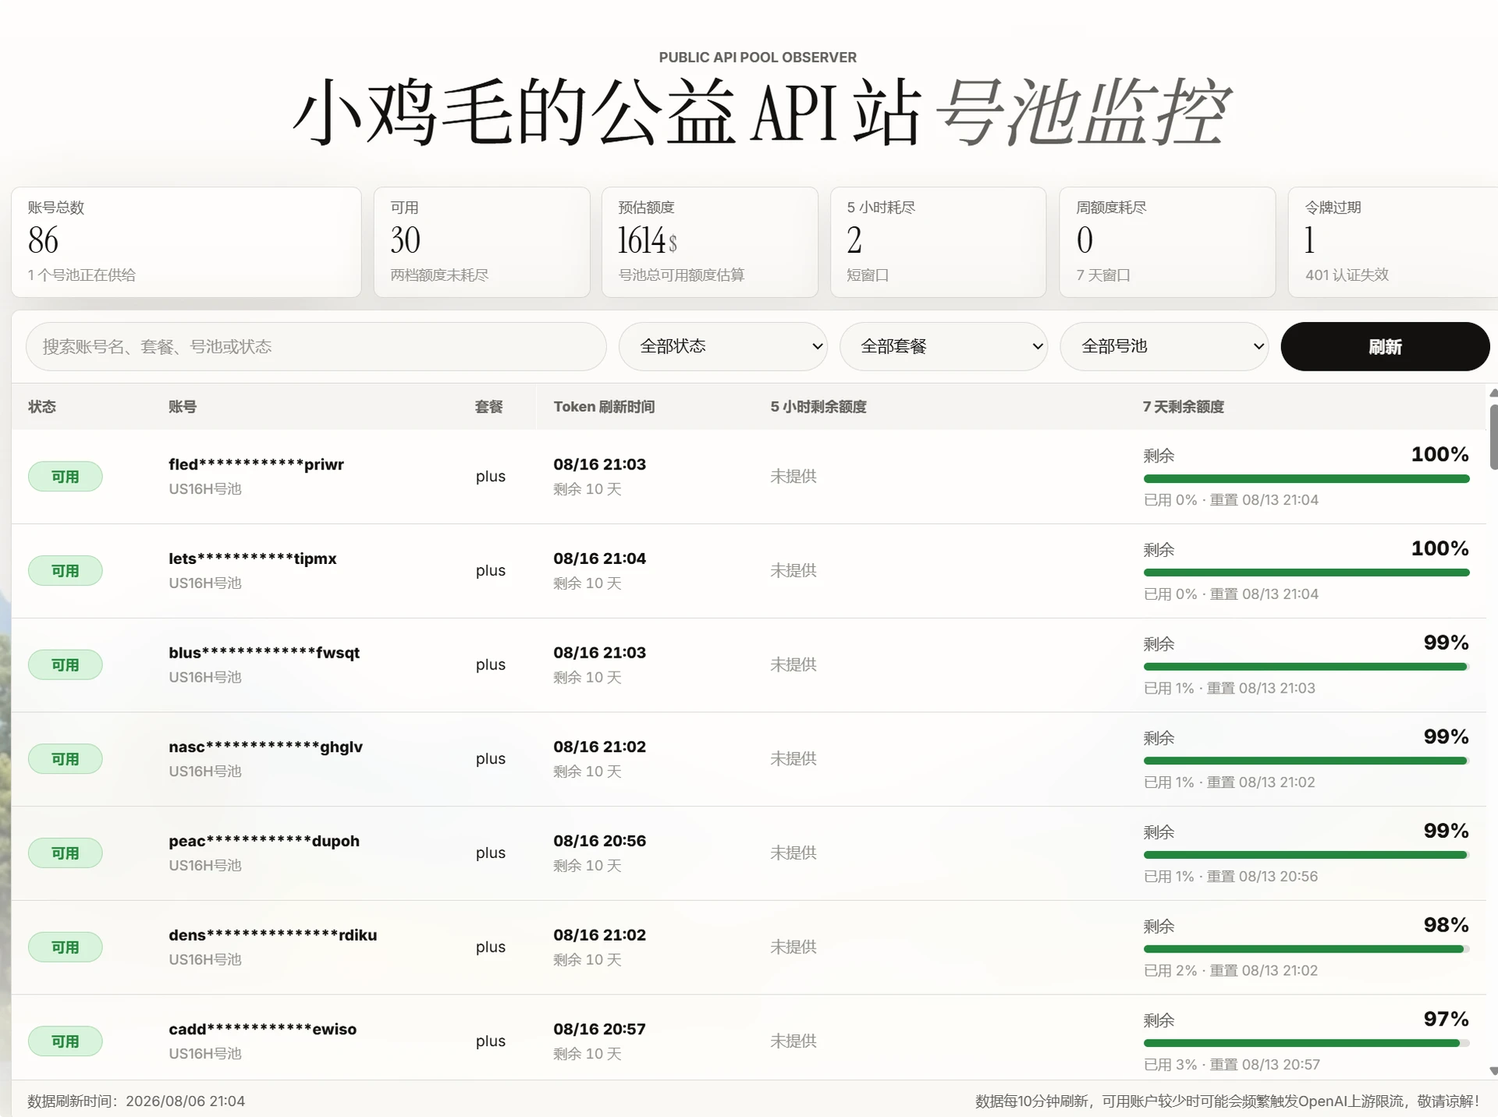Click 7-day quota bar for fled***priwr

[x=1306, y=478]
